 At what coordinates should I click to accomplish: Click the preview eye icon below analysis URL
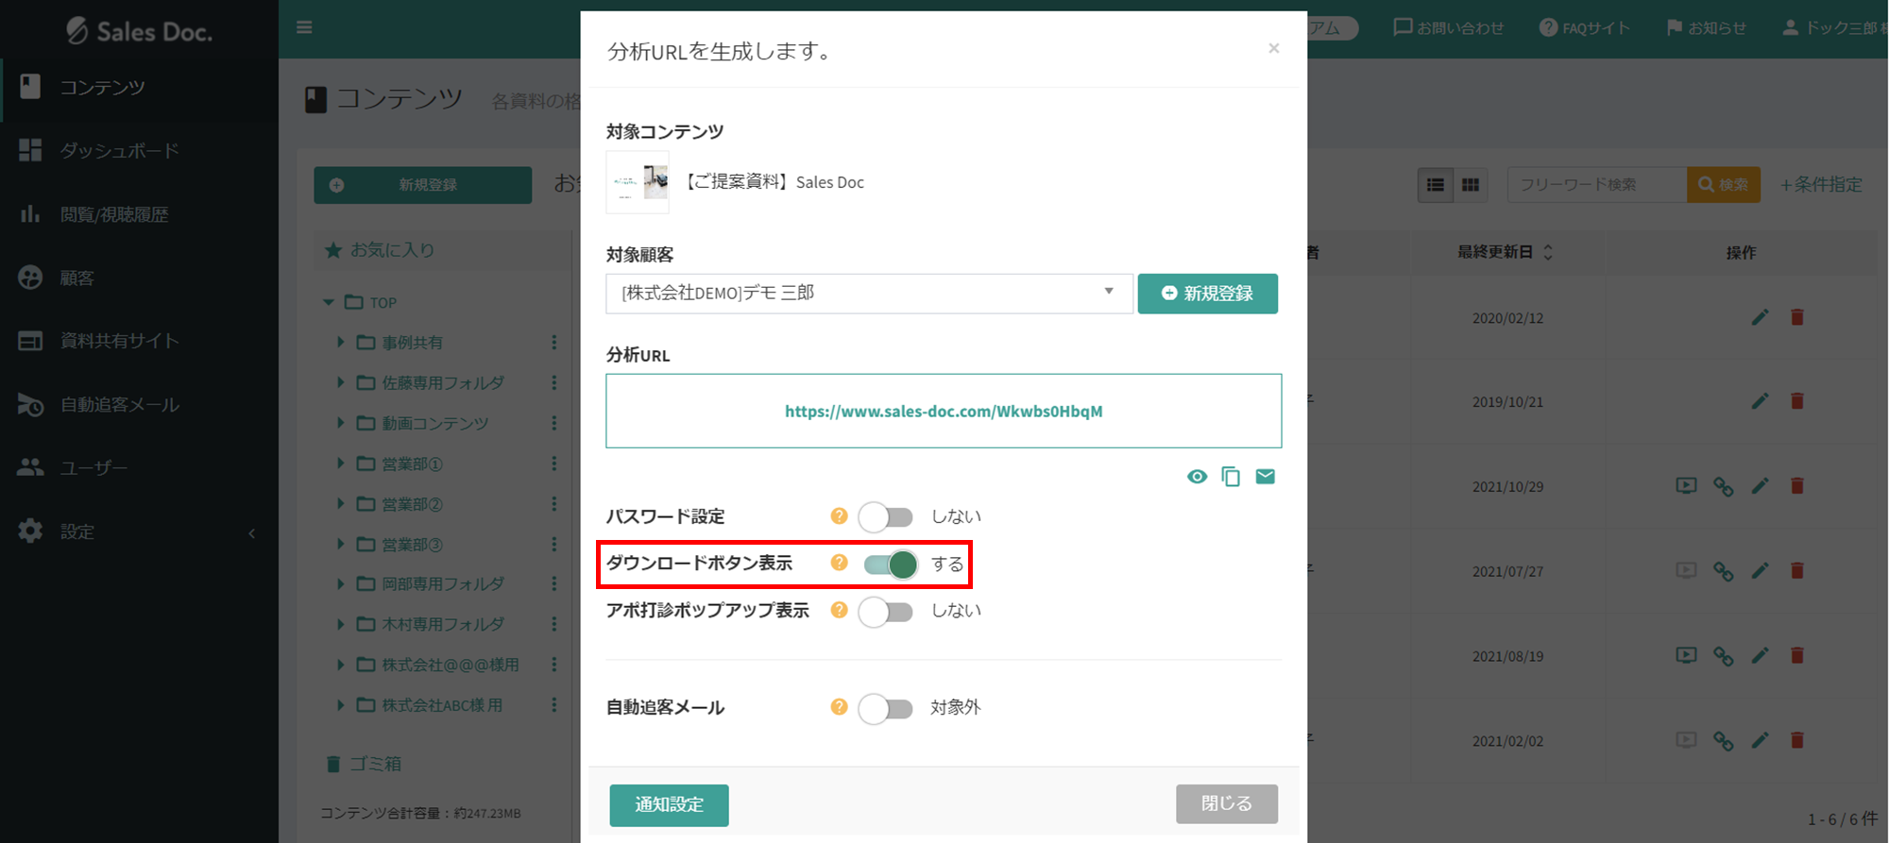[1197, 477]
